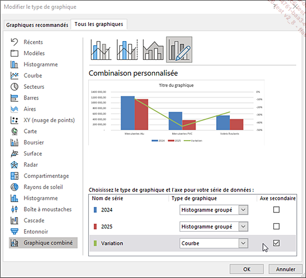The width and height of the screenshot is (306, 278).
Task: Choose the clustered column-line combo icon
Action: click(x=101, y=50)
